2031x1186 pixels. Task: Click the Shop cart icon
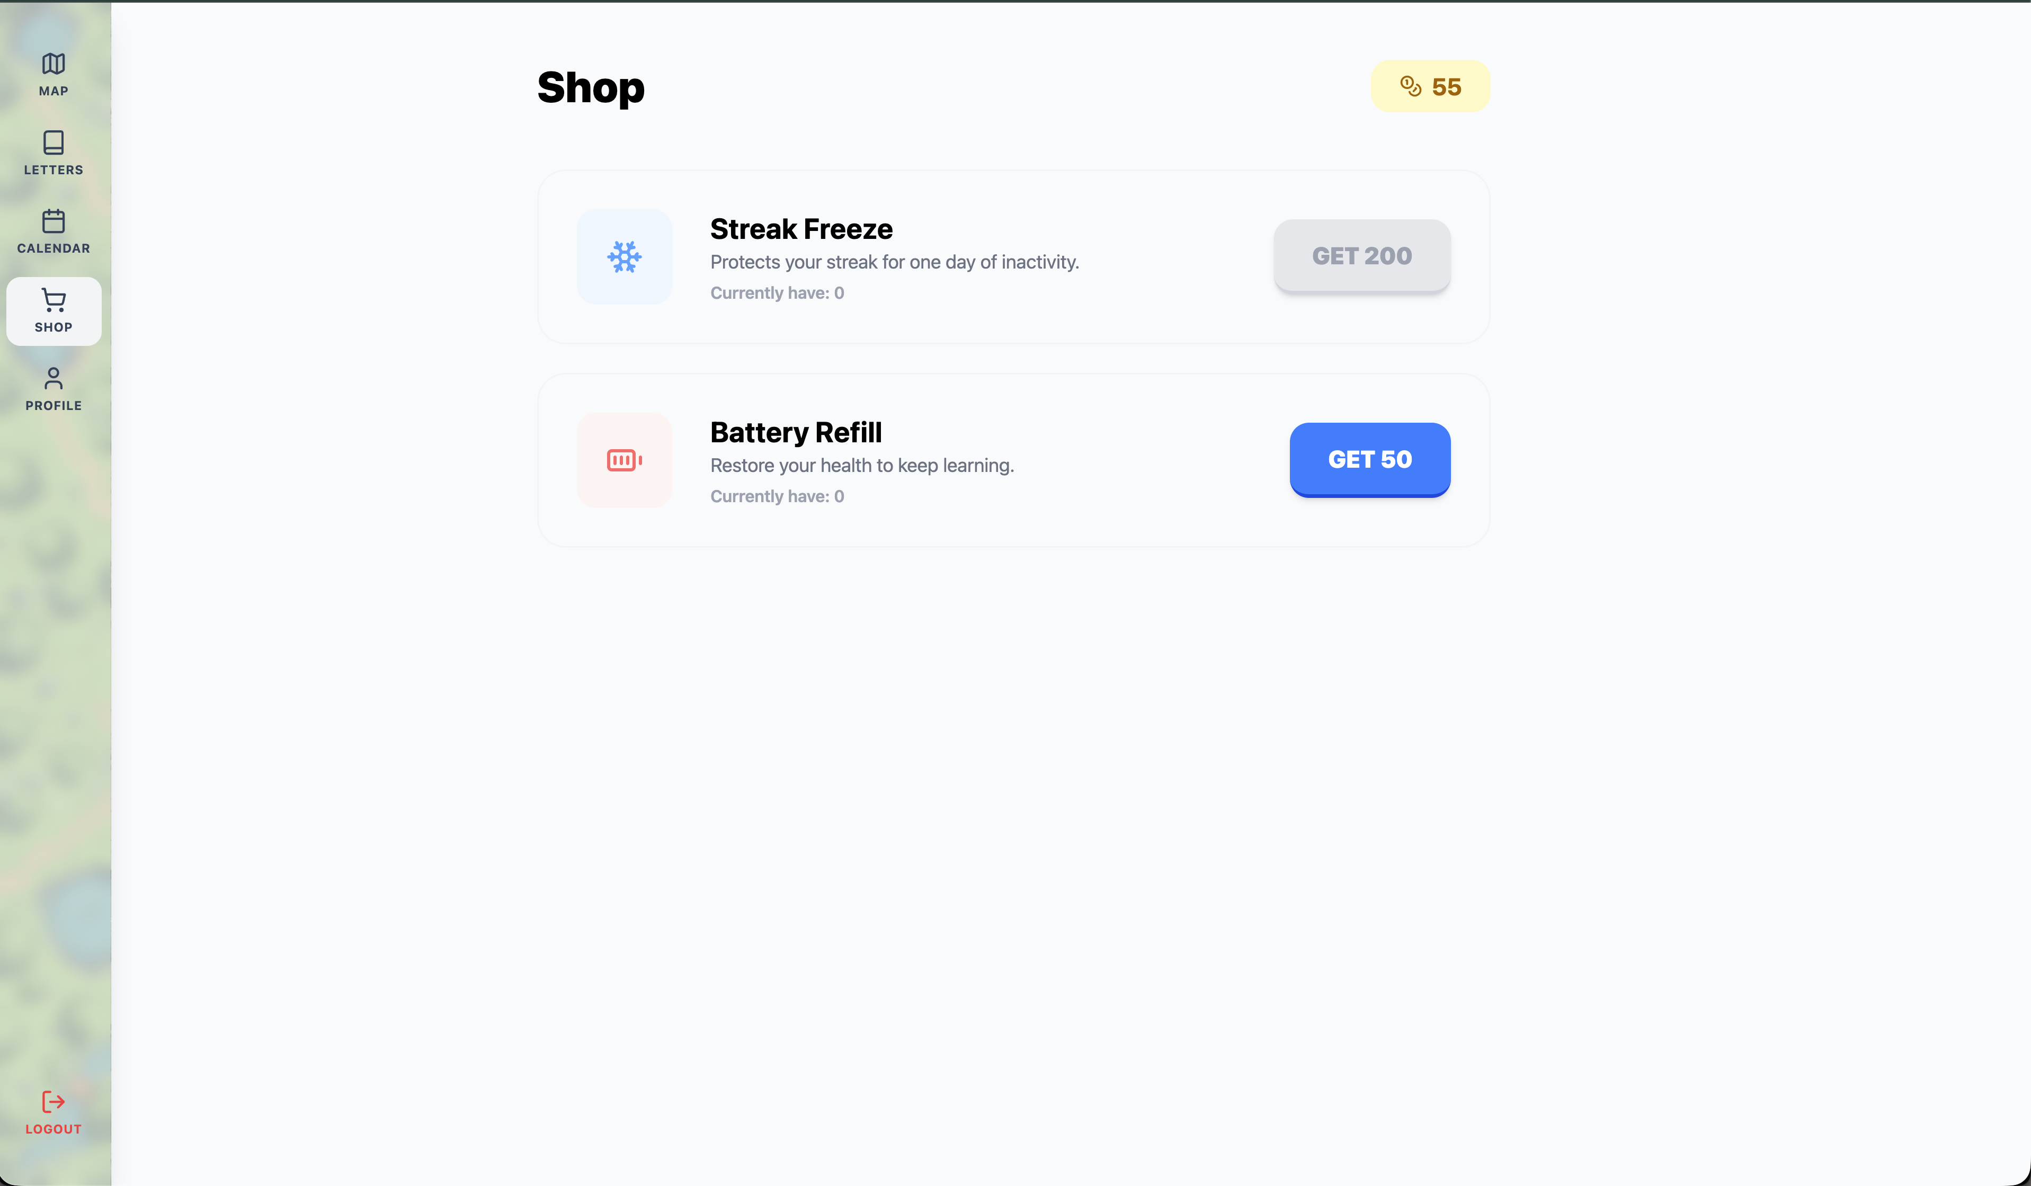(53, 300)
